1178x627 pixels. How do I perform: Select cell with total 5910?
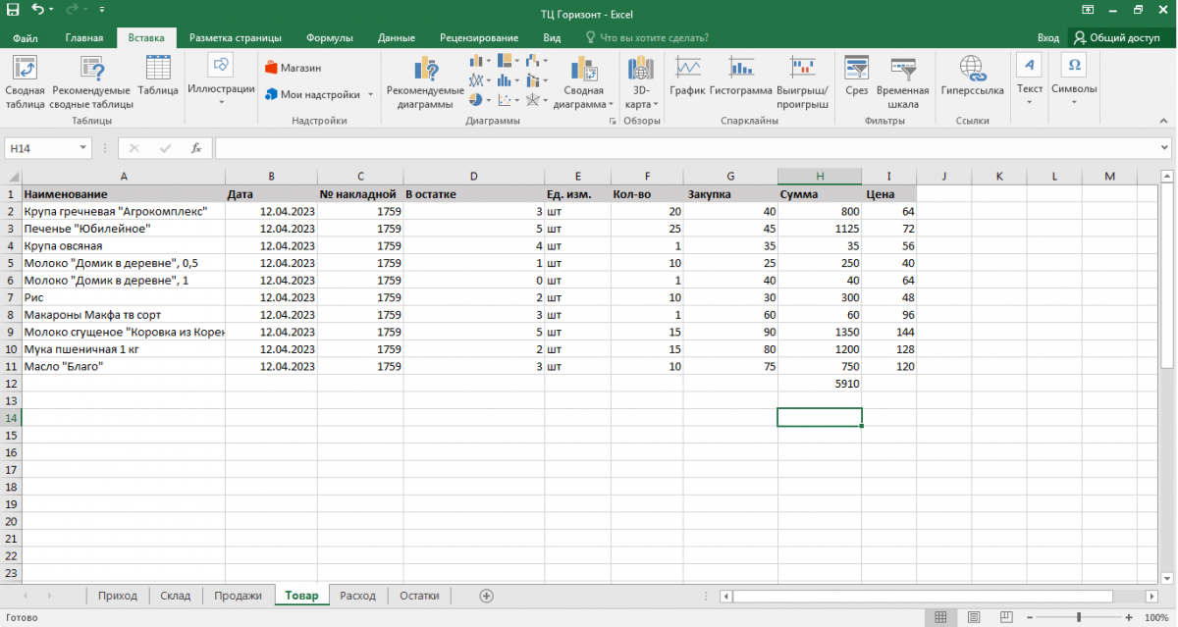point(820,385)
